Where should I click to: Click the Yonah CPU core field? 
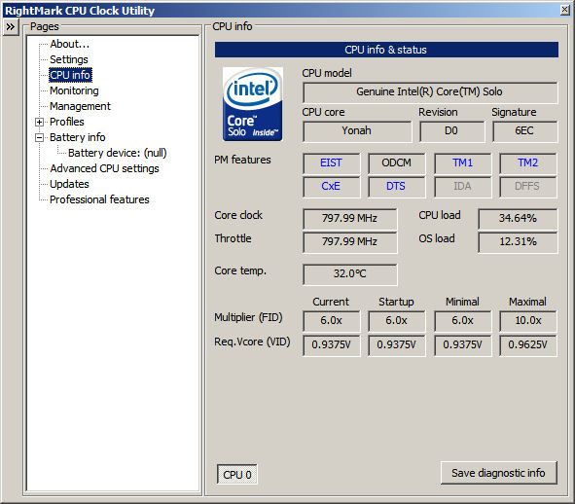357,131
